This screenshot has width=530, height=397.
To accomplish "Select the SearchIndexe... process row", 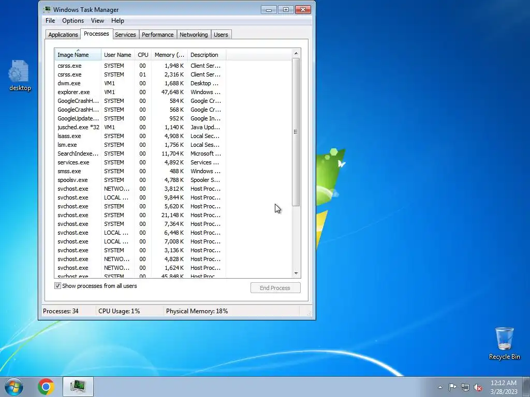I will coord(140,153).
